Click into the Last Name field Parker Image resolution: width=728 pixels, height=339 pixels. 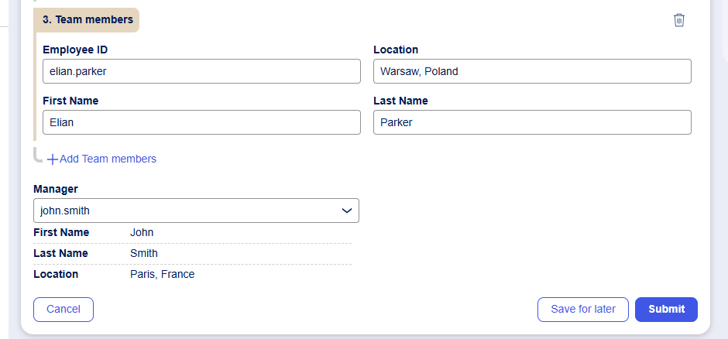[532, 122]
